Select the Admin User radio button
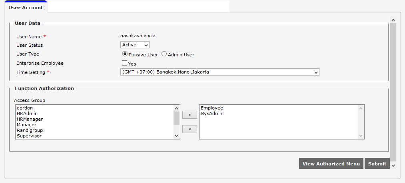 pos(164,54)
